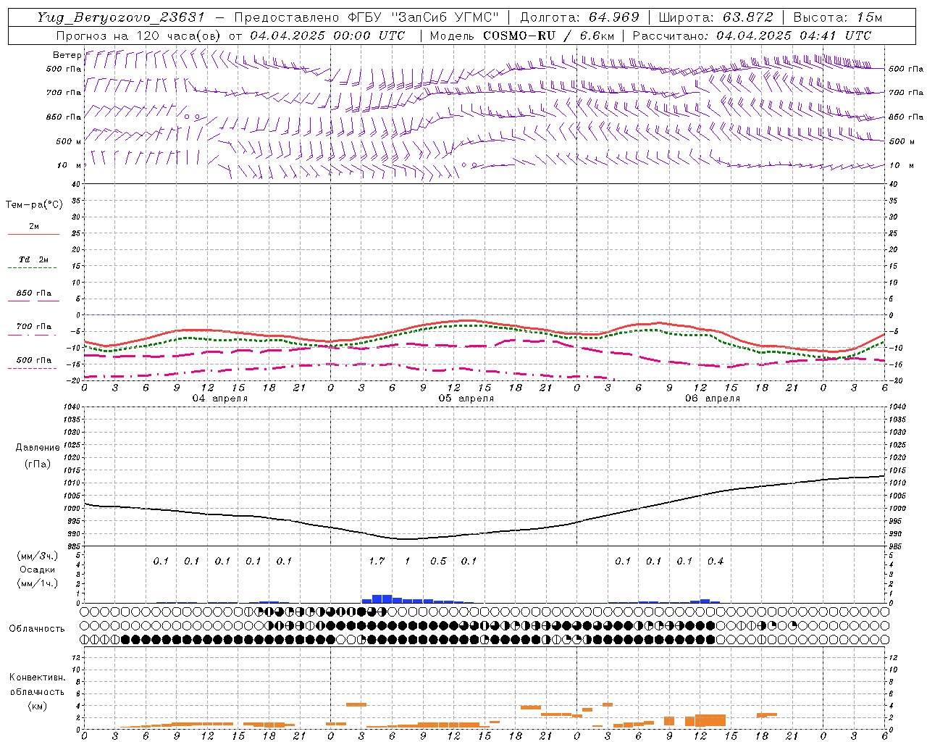
Task: Select the Тем-ра(°C) axis label
Action: click(34, 205)
